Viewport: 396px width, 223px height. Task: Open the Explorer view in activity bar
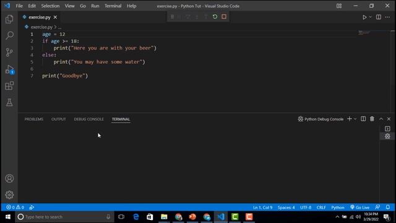tap(9, 19)
